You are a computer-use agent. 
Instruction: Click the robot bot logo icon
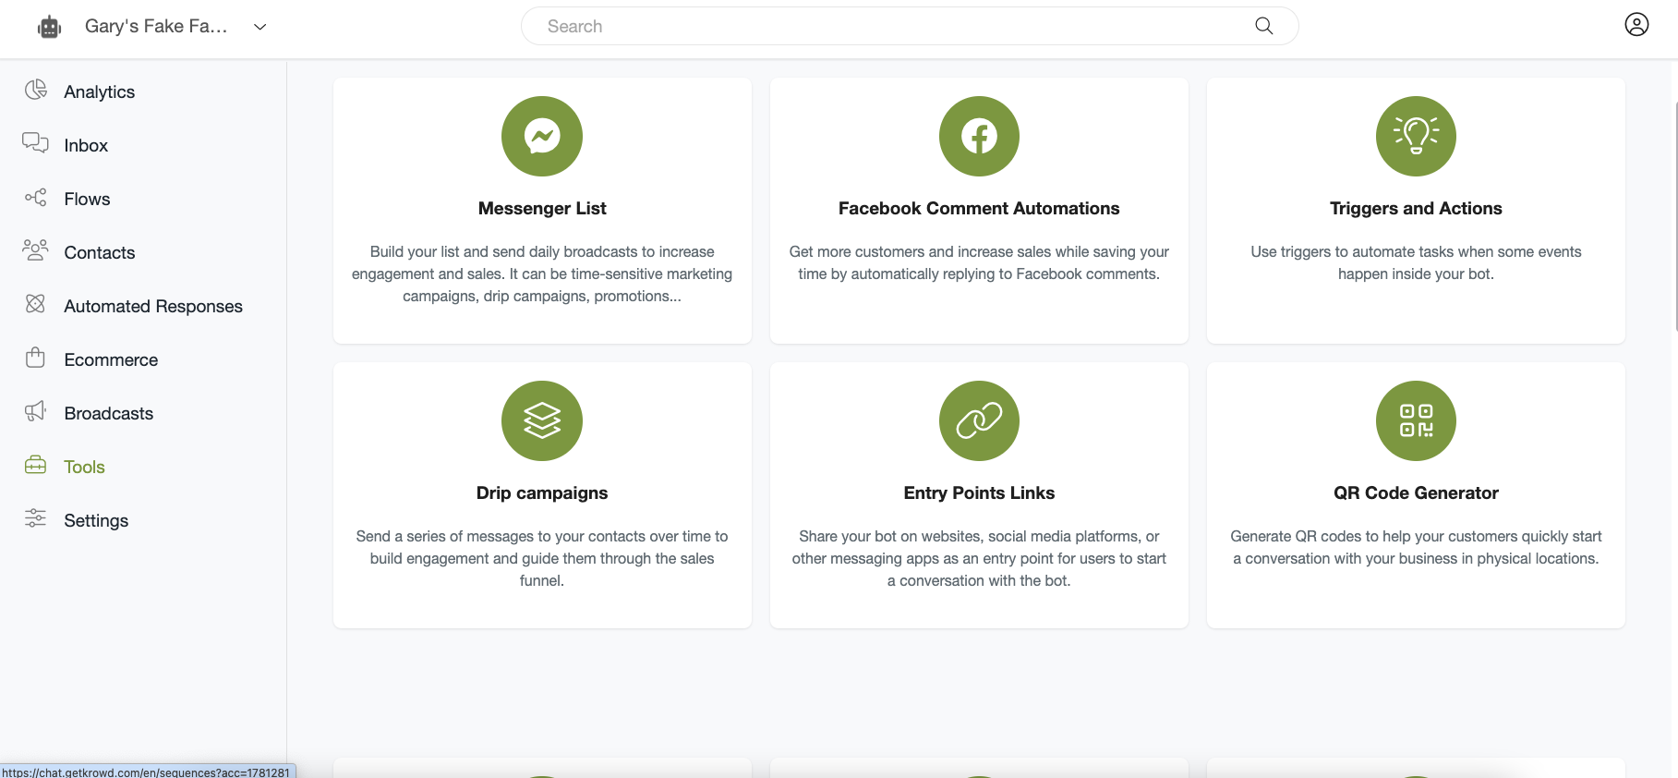pos(50,27)
